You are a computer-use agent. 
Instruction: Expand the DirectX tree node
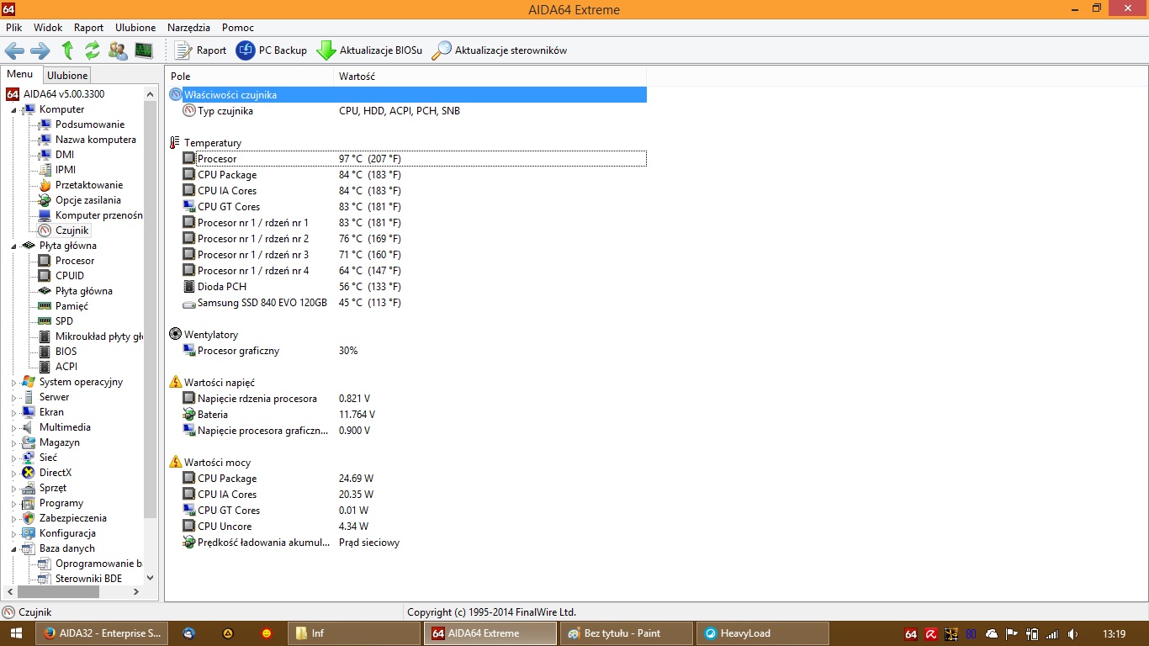13,474
